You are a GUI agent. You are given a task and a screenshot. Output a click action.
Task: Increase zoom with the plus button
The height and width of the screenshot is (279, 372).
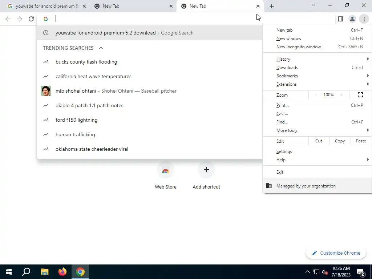tap(342, 95)
